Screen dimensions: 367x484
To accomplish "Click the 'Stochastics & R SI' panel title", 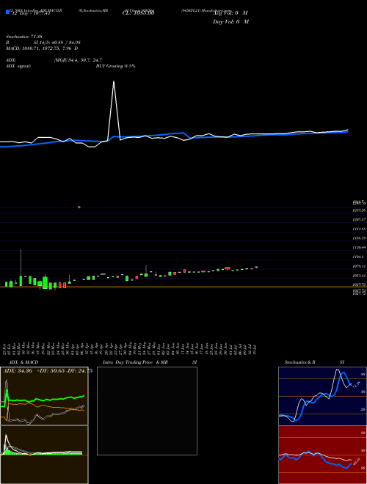I will [x=314, y=362].
